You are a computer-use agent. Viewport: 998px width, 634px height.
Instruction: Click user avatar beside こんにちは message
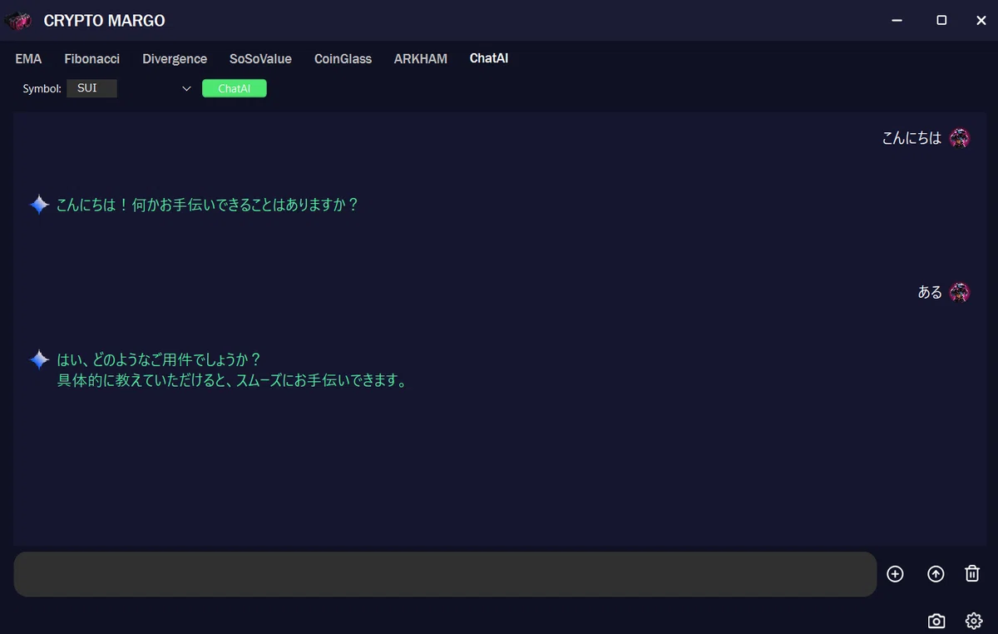pos(960,138)
